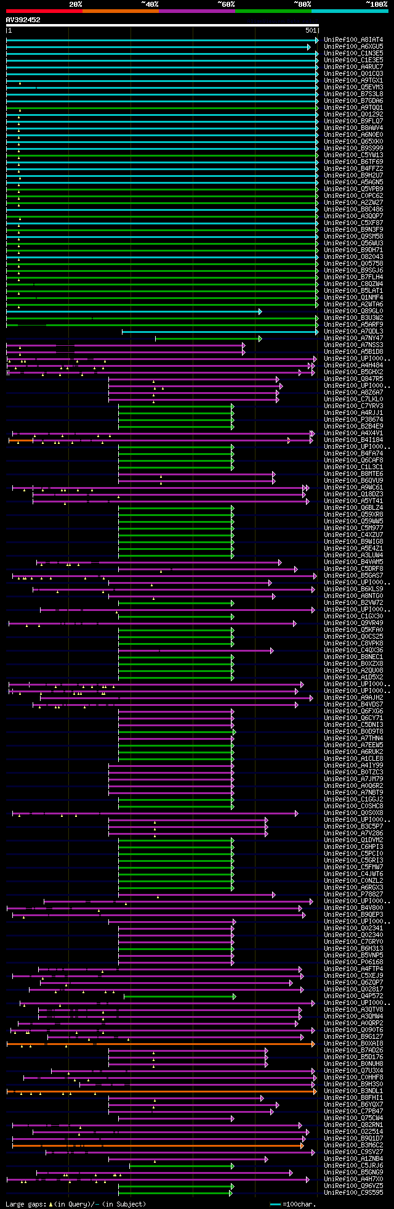Image resolution: width=394 pixels, height=1209 pixels.
Task: Select UniRef100_Q65XK0 entry
Action: 353,142
